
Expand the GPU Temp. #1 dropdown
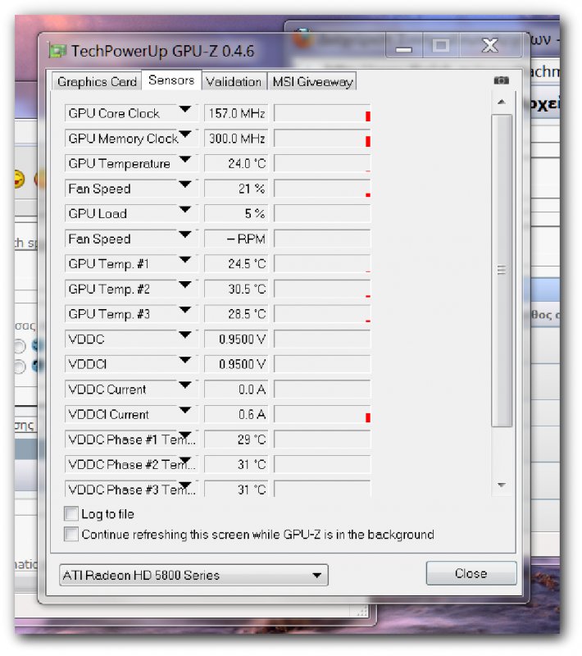point(184,260)
